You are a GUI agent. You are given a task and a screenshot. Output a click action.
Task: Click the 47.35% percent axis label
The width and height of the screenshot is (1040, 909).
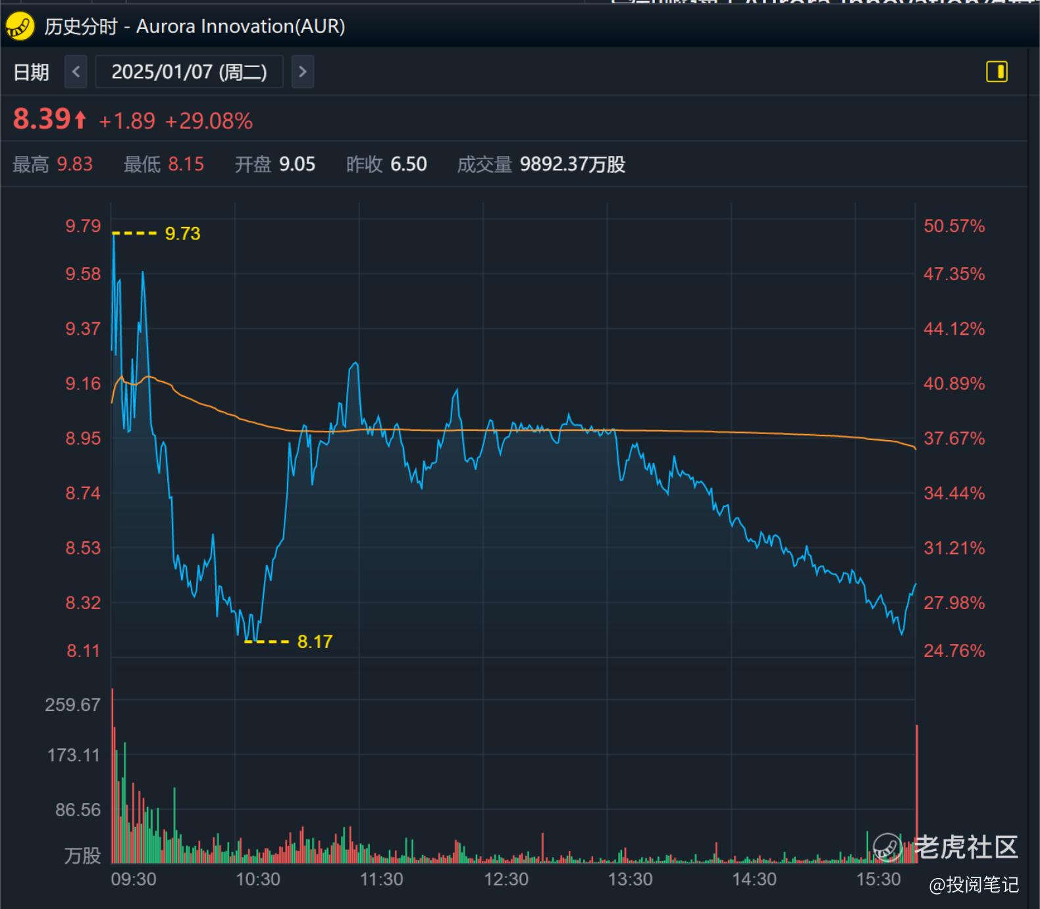coord(954,274)
